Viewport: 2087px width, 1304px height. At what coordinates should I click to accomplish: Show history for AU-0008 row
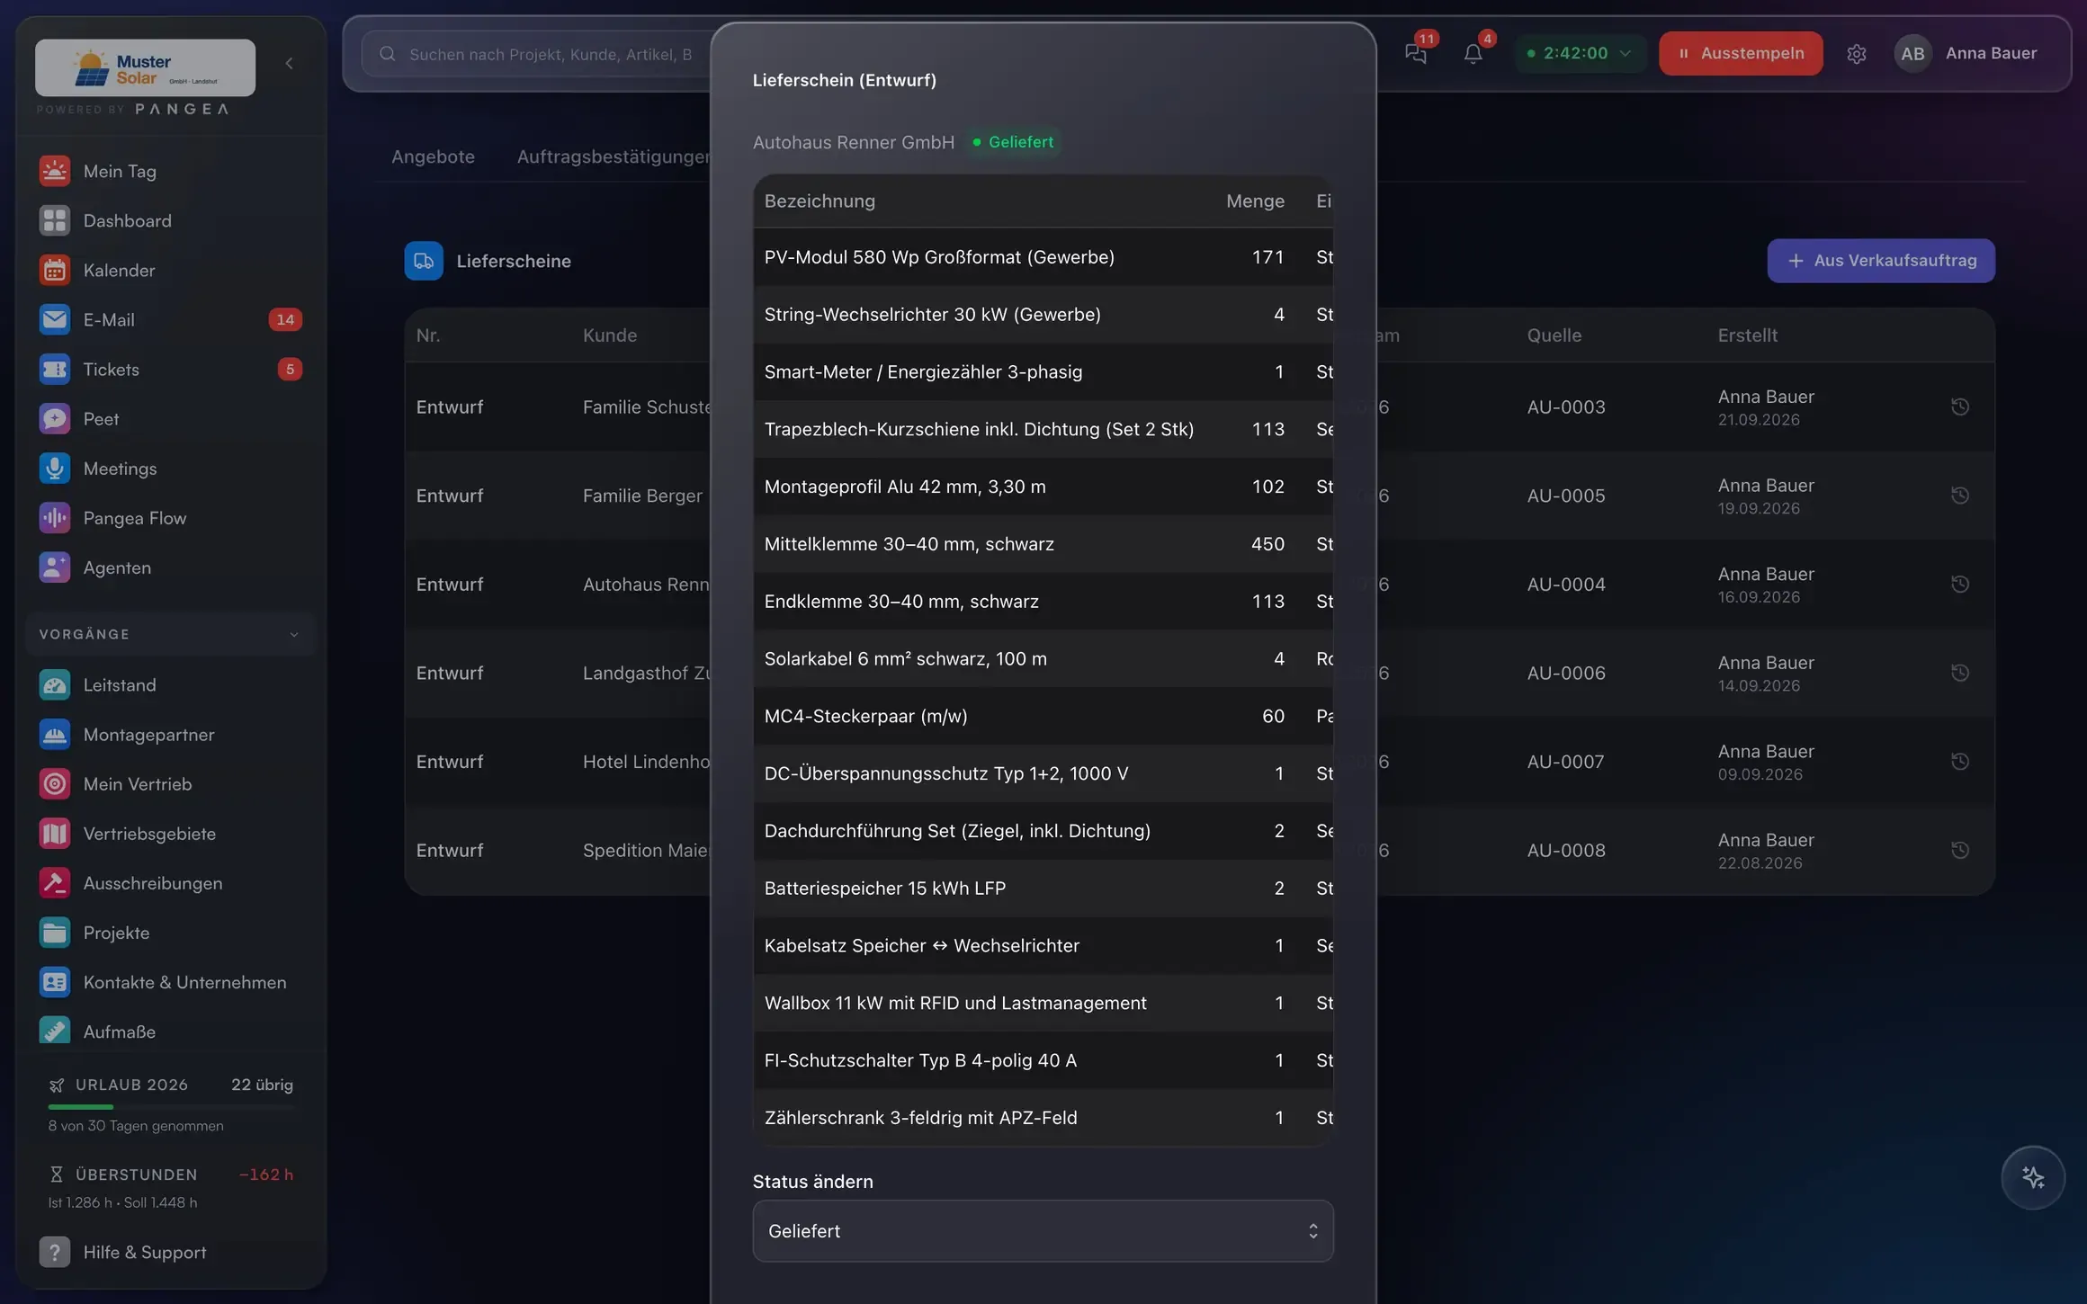tap(1959, 850)
